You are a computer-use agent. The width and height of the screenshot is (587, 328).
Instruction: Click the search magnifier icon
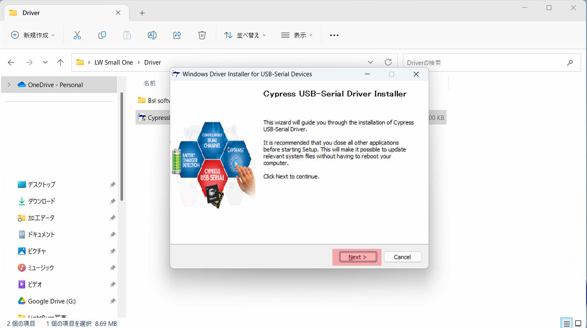click(x=570, y=62)
